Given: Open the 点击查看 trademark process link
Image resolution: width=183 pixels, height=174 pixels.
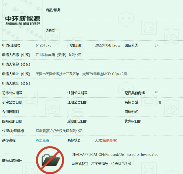Looking at the screenshot, I should click(42, 140).
